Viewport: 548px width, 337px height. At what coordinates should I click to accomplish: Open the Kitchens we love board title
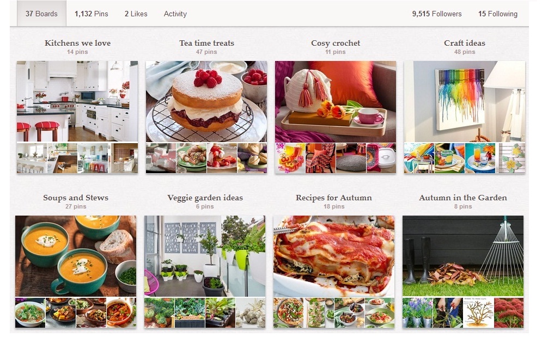click(77, 43)
